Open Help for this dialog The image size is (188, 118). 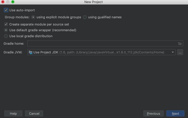coord(13,114)
